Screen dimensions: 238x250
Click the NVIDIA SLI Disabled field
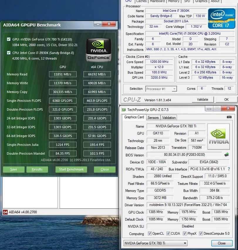coord(188,226)
